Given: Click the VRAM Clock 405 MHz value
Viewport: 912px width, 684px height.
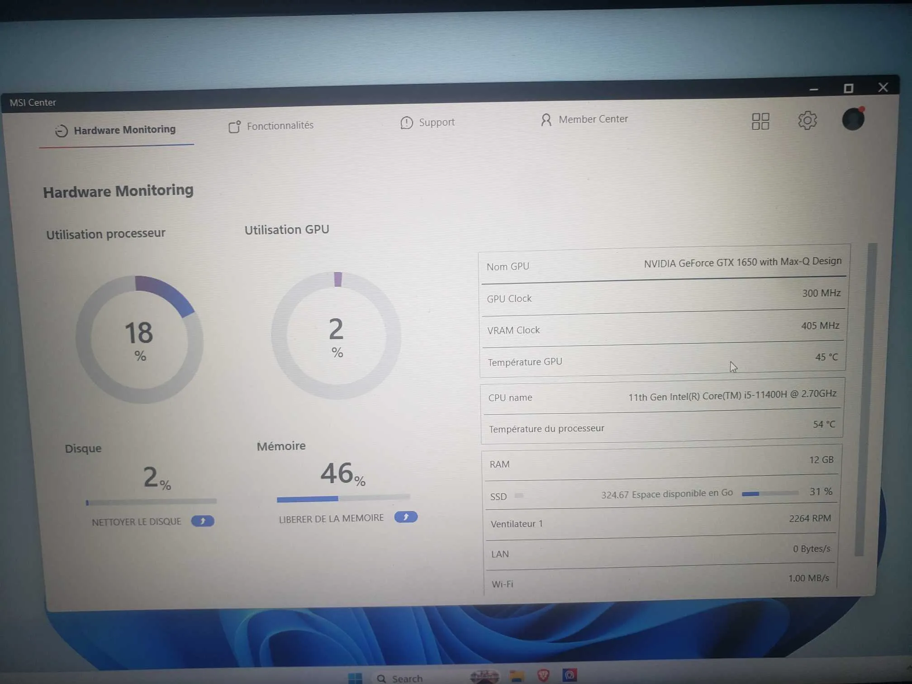Looking at the screenshot, I should [x=820, y=326].
